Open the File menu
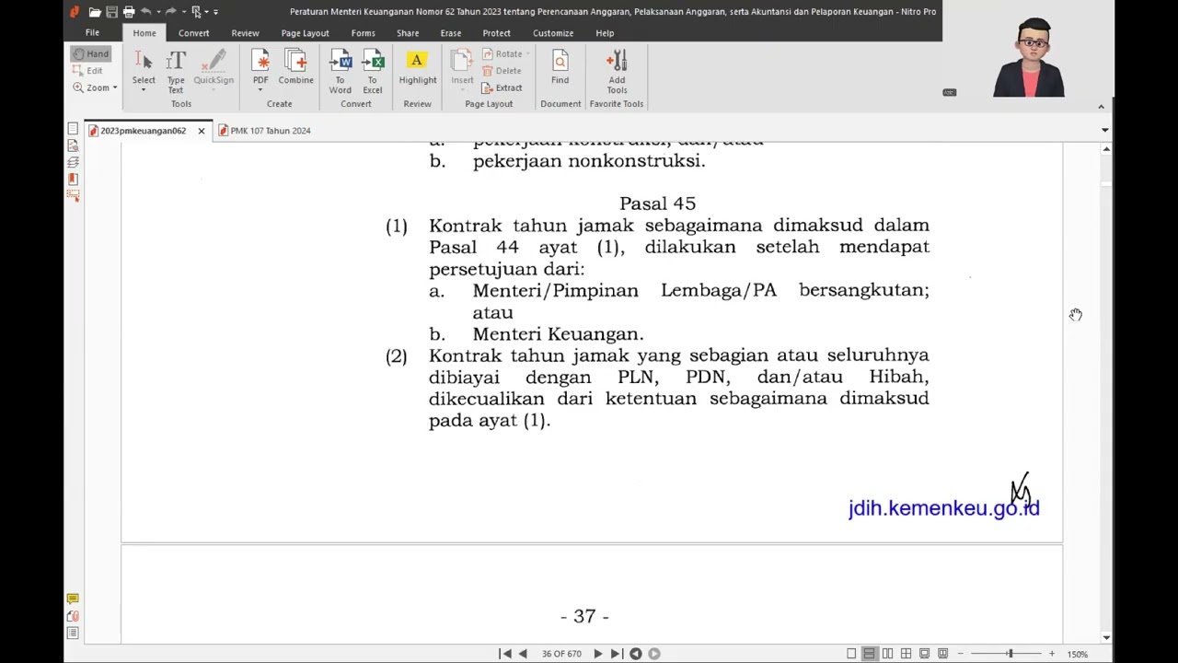The height and width of the screenshot is (663, 1178). (92, 33)
